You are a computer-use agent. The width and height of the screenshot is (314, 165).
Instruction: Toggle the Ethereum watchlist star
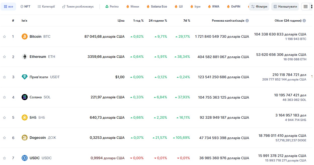pyautogui.click(x=4, y=57)
